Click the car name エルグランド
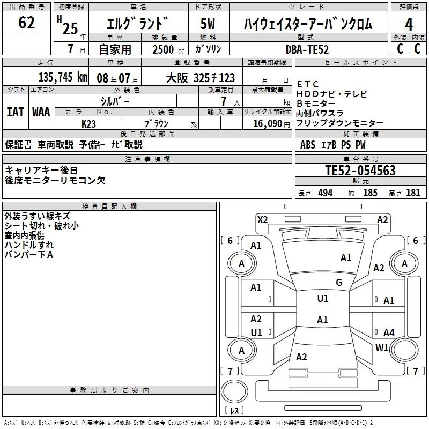429x429 pixels. [x=138, y=23]
